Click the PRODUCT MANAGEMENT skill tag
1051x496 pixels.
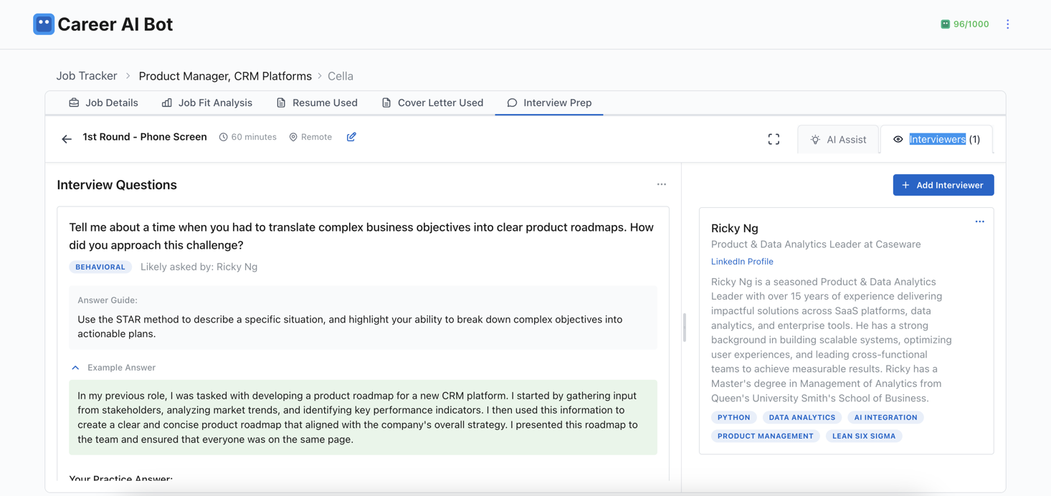766,436
